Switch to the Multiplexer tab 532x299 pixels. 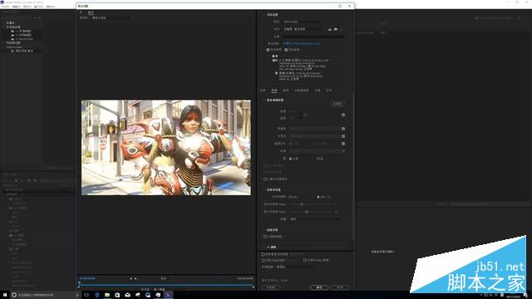click(x=302, y=91)
